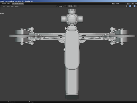Screen dimensions: 137x103
Task: Open the viewport Object menu
Action: pos(17,6)
